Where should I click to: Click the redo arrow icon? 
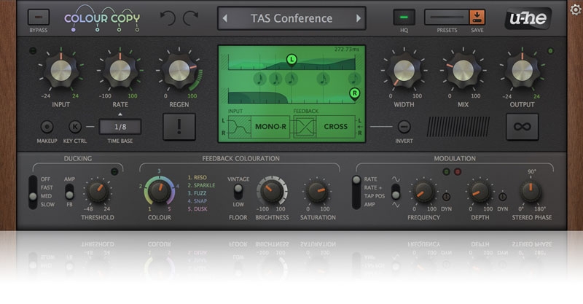click(x=190, y=18)
